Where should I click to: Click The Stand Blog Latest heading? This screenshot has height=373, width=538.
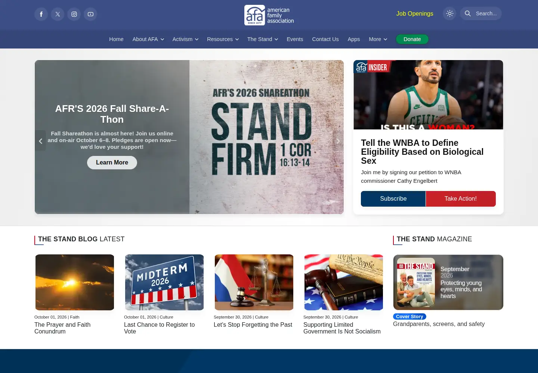tap(81, 239)
